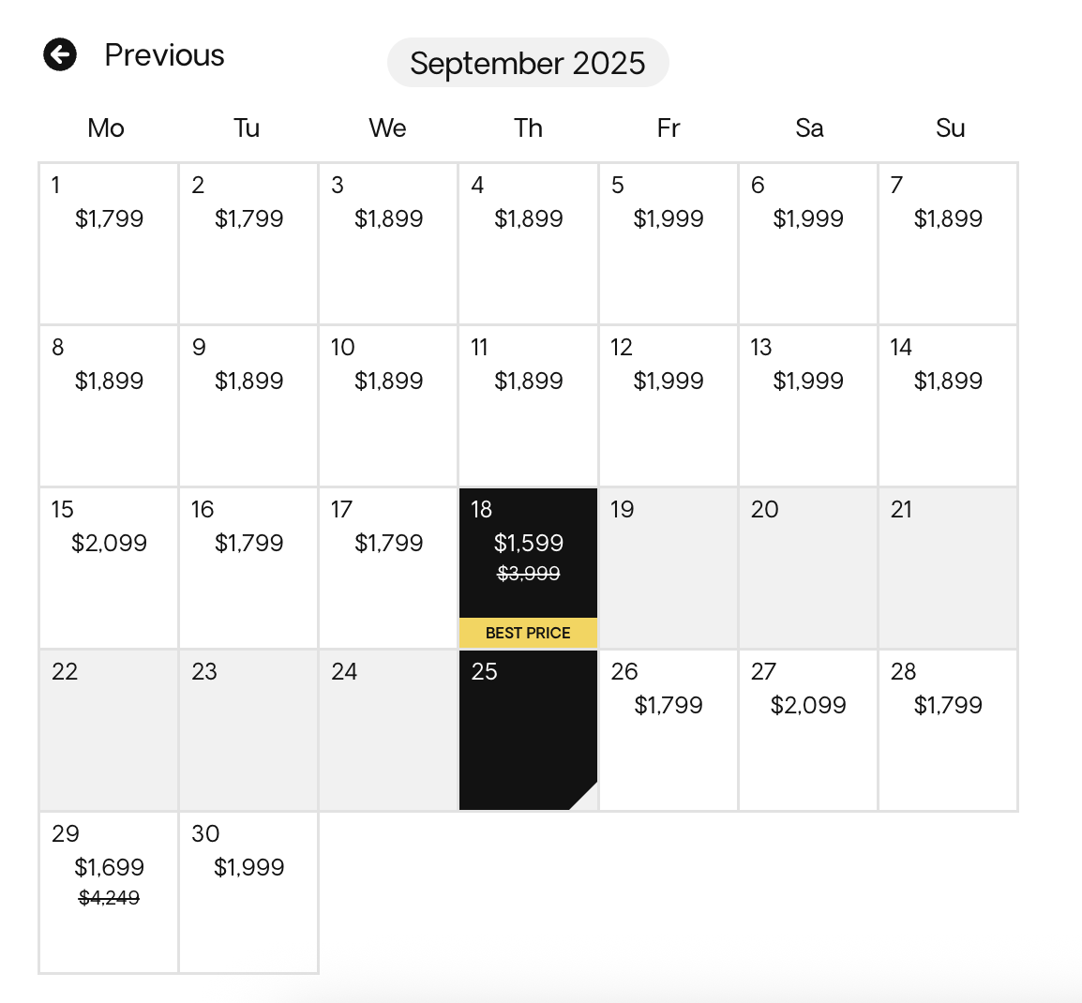1082x1003 pixels.
Task: Click the back arrow circle icon
Action: coord(60,54)
